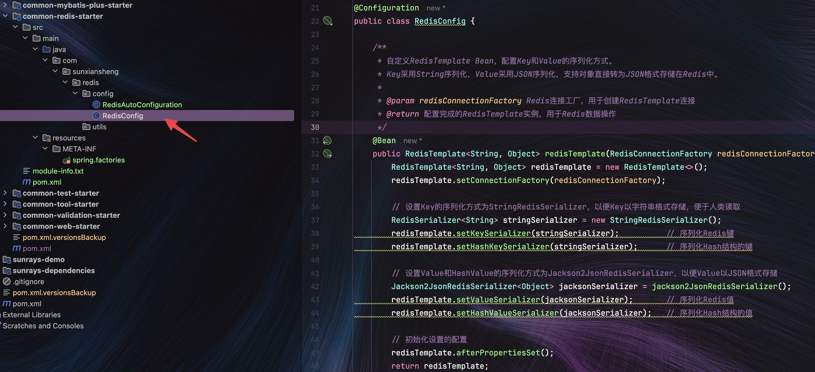Collapse the sunxiansheng package
This screenshot has width=815, height=372.
point(55,71)
